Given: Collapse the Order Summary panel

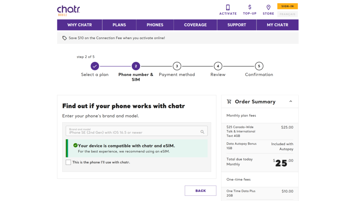Looking at the screenshot, I should coord(291,101).
